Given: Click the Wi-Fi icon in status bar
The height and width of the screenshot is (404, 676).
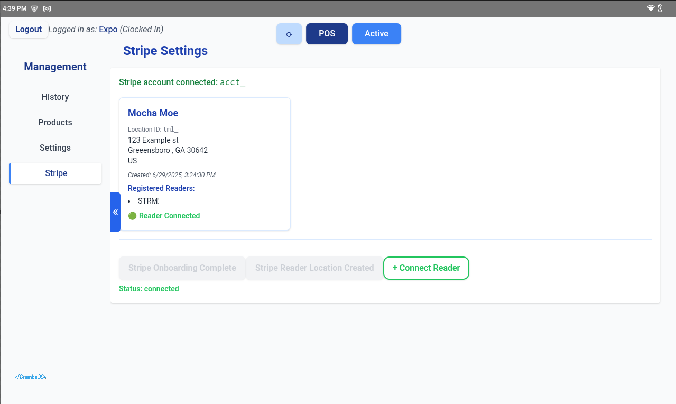Looking at the screenshot, I should pos(651,8).
